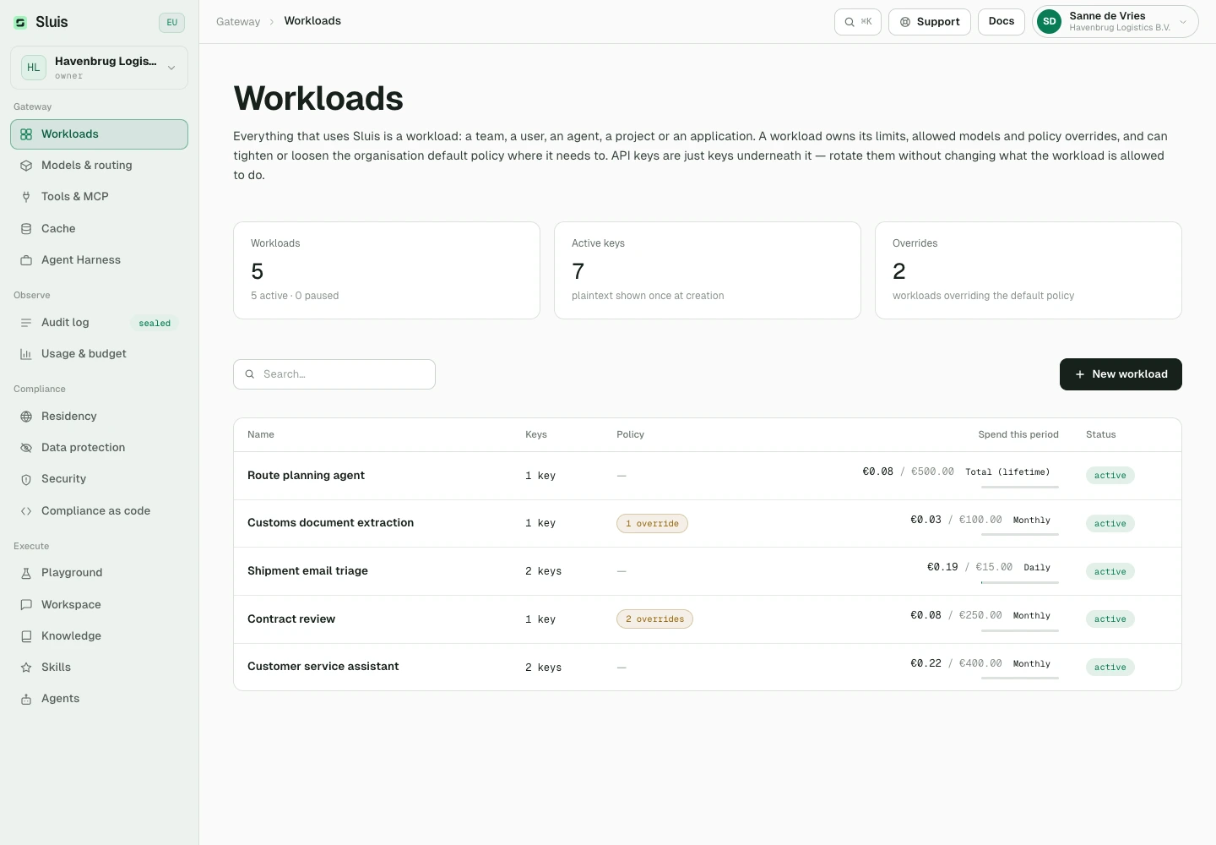The width and height of the screenshot is (1216, 845).
Task: Click the HL organisation avatar
Action: click(x=34, y=68)
